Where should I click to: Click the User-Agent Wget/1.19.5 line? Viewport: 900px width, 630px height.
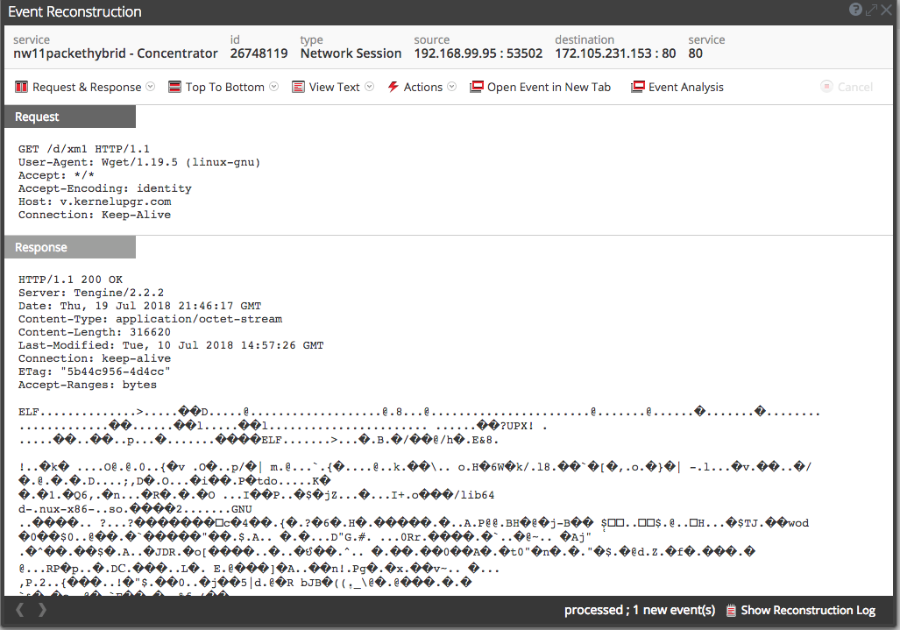point(139,162)
